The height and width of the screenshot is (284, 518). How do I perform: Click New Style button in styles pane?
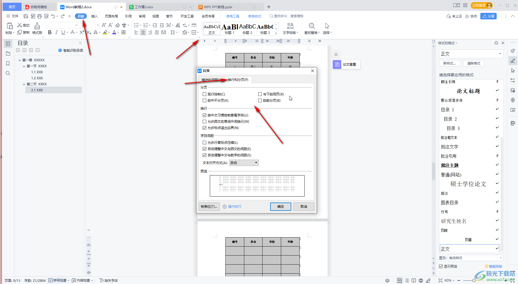tap(449, 63)
